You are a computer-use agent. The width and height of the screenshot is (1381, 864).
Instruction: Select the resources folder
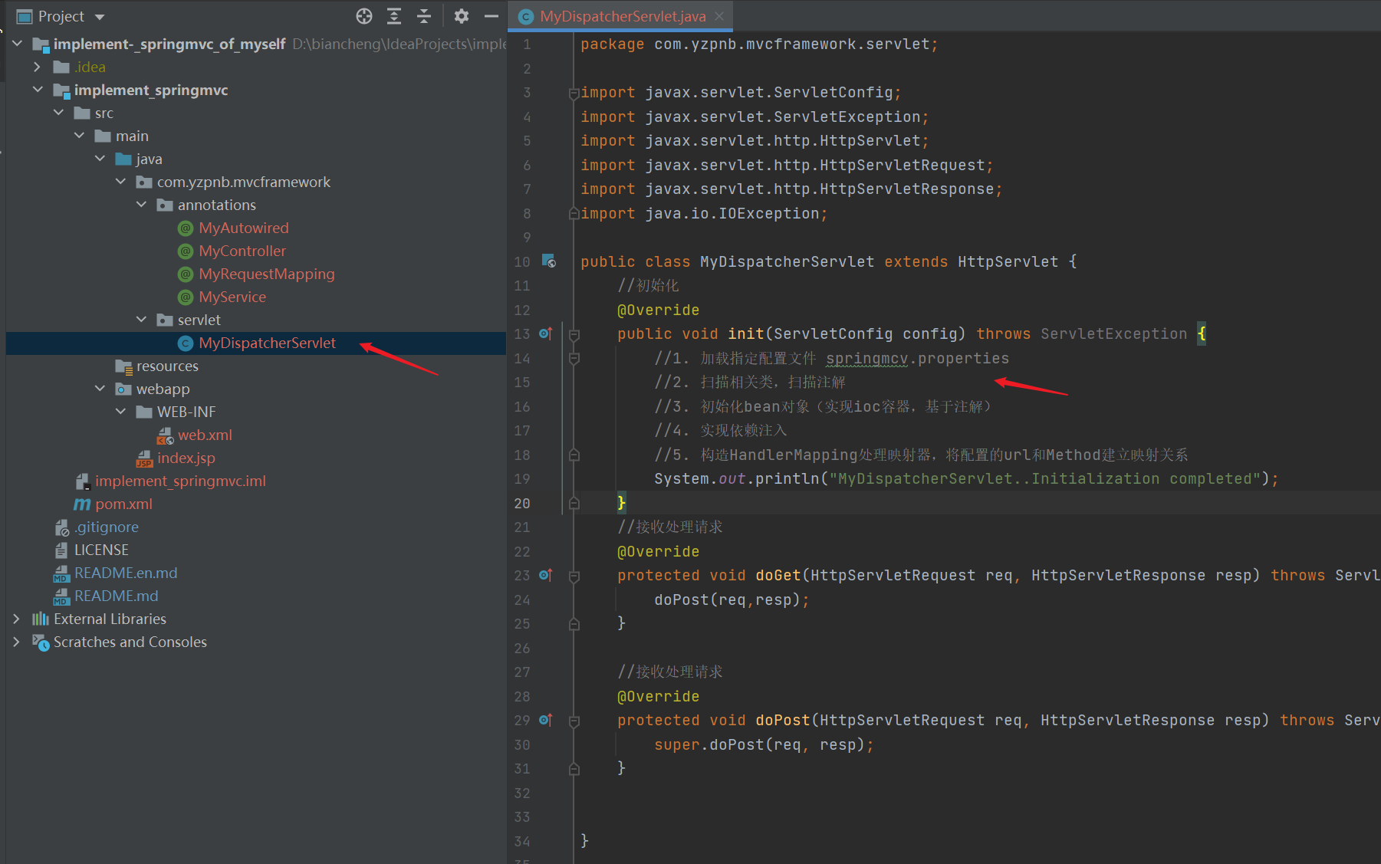click(167, 366)
